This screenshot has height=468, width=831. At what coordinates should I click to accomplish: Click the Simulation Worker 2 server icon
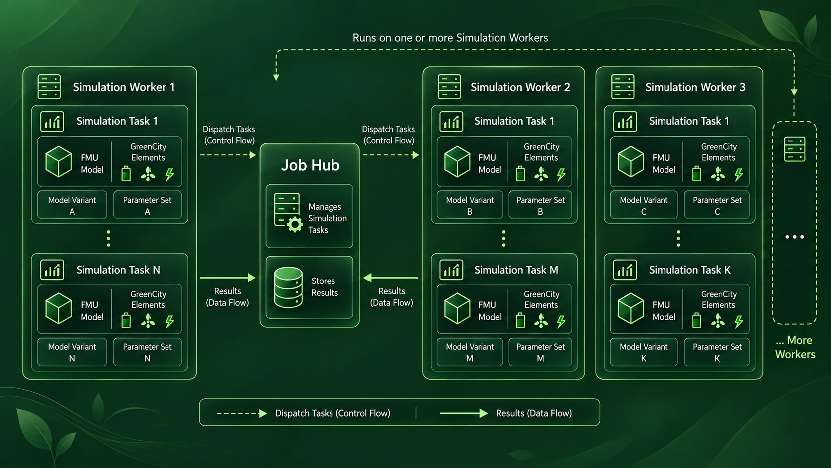(449, 87)
